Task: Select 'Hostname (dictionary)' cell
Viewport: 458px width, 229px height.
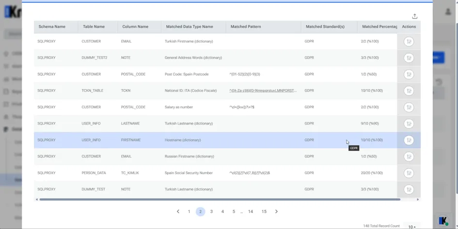Action: 183,140
